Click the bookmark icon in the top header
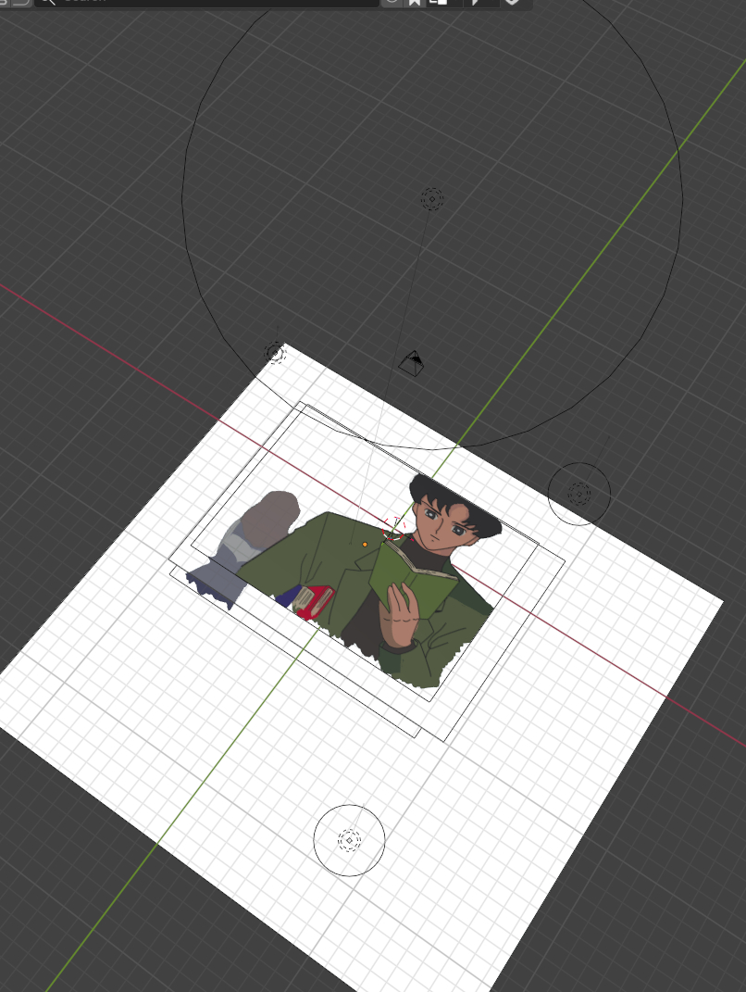The image size is (746, 992). tap(415, 3)
